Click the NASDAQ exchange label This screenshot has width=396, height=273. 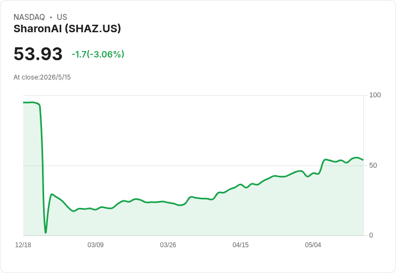[x=29, y=17]
